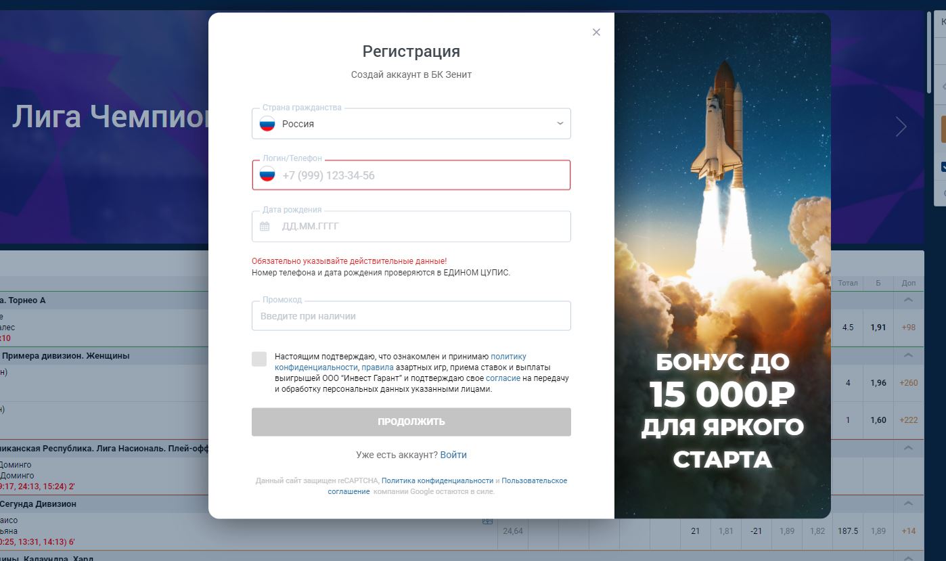The height and width of the screenshot is (561, 946).
Task: Click the Промокод input field
Action: 411,316
